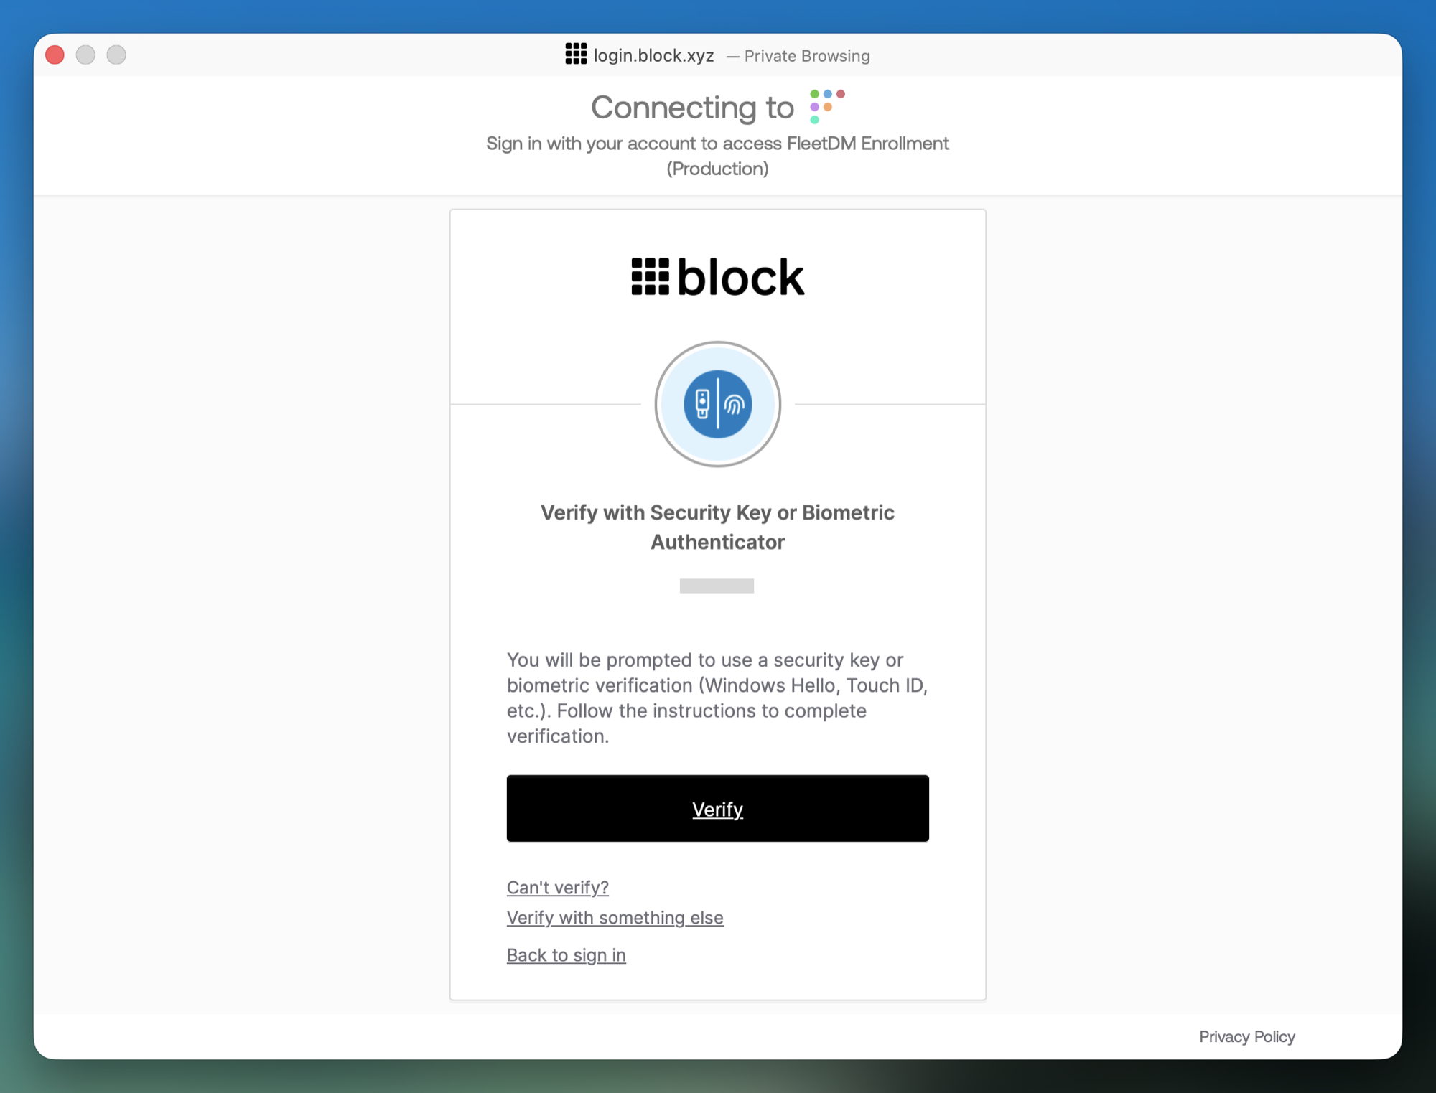
Task: Click the Block logo in the card
Action: tap(718, 277)
